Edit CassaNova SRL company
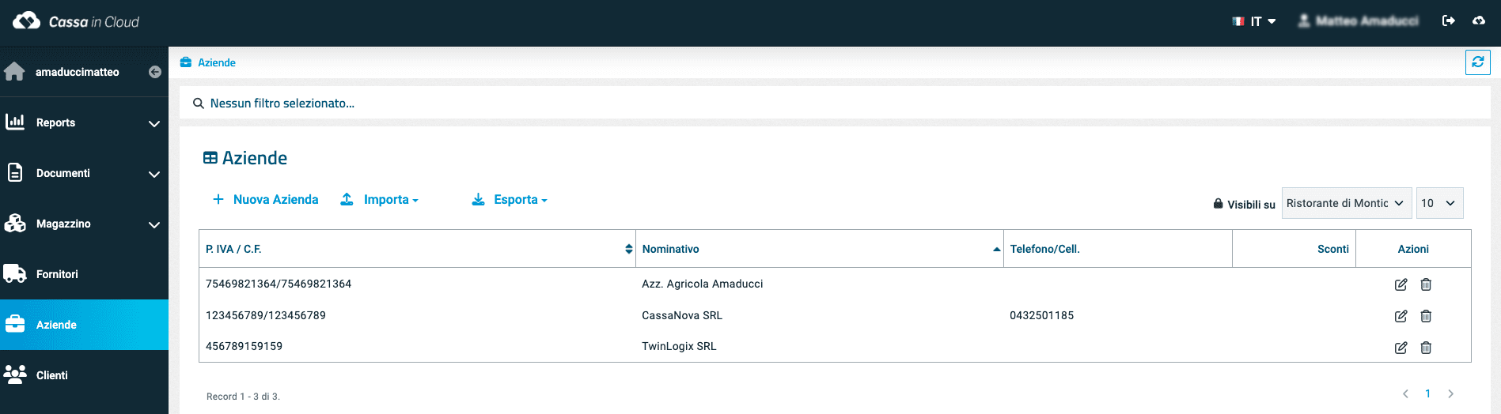The width and height of the screenshot is (1501, 414). click(x=1401, y=316)
